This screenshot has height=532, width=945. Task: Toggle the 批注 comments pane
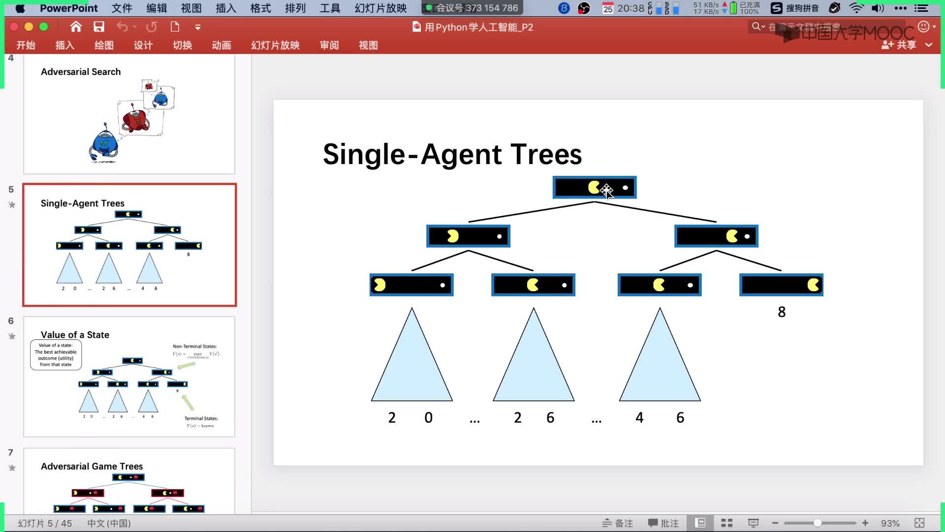[x=663, y=523]
